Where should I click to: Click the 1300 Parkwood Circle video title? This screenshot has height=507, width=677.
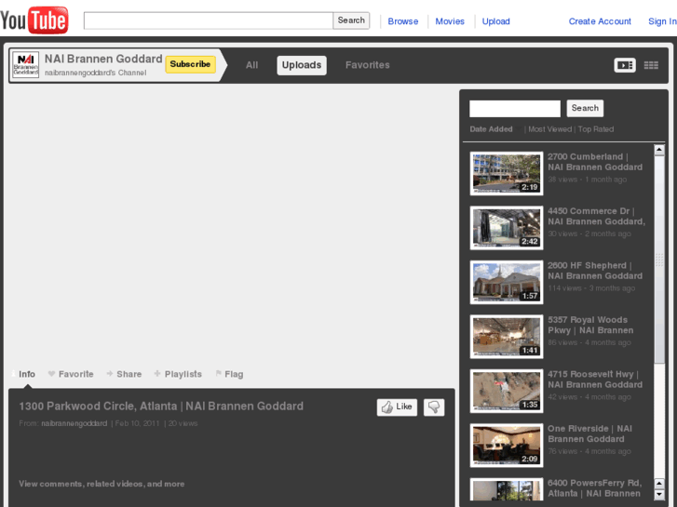tap(161, 407)
